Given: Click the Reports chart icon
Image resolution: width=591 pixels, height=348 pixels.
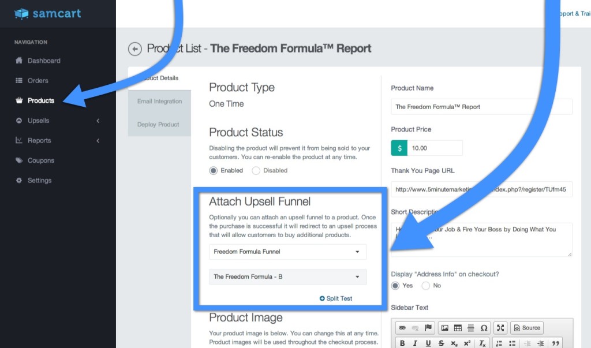Looking at the screenshot, I should click(x=19, y=140).
